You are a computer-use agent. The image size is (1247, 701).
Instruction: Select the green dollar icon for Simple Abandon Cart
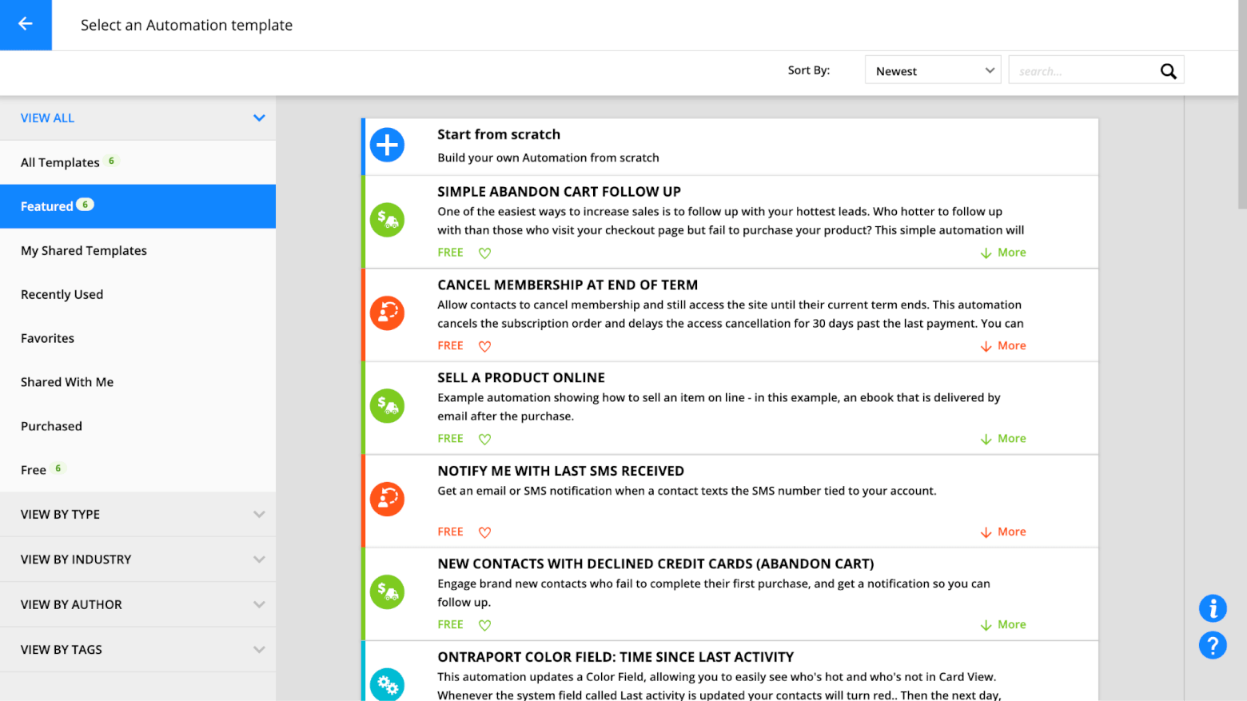(x=387, y=220)
